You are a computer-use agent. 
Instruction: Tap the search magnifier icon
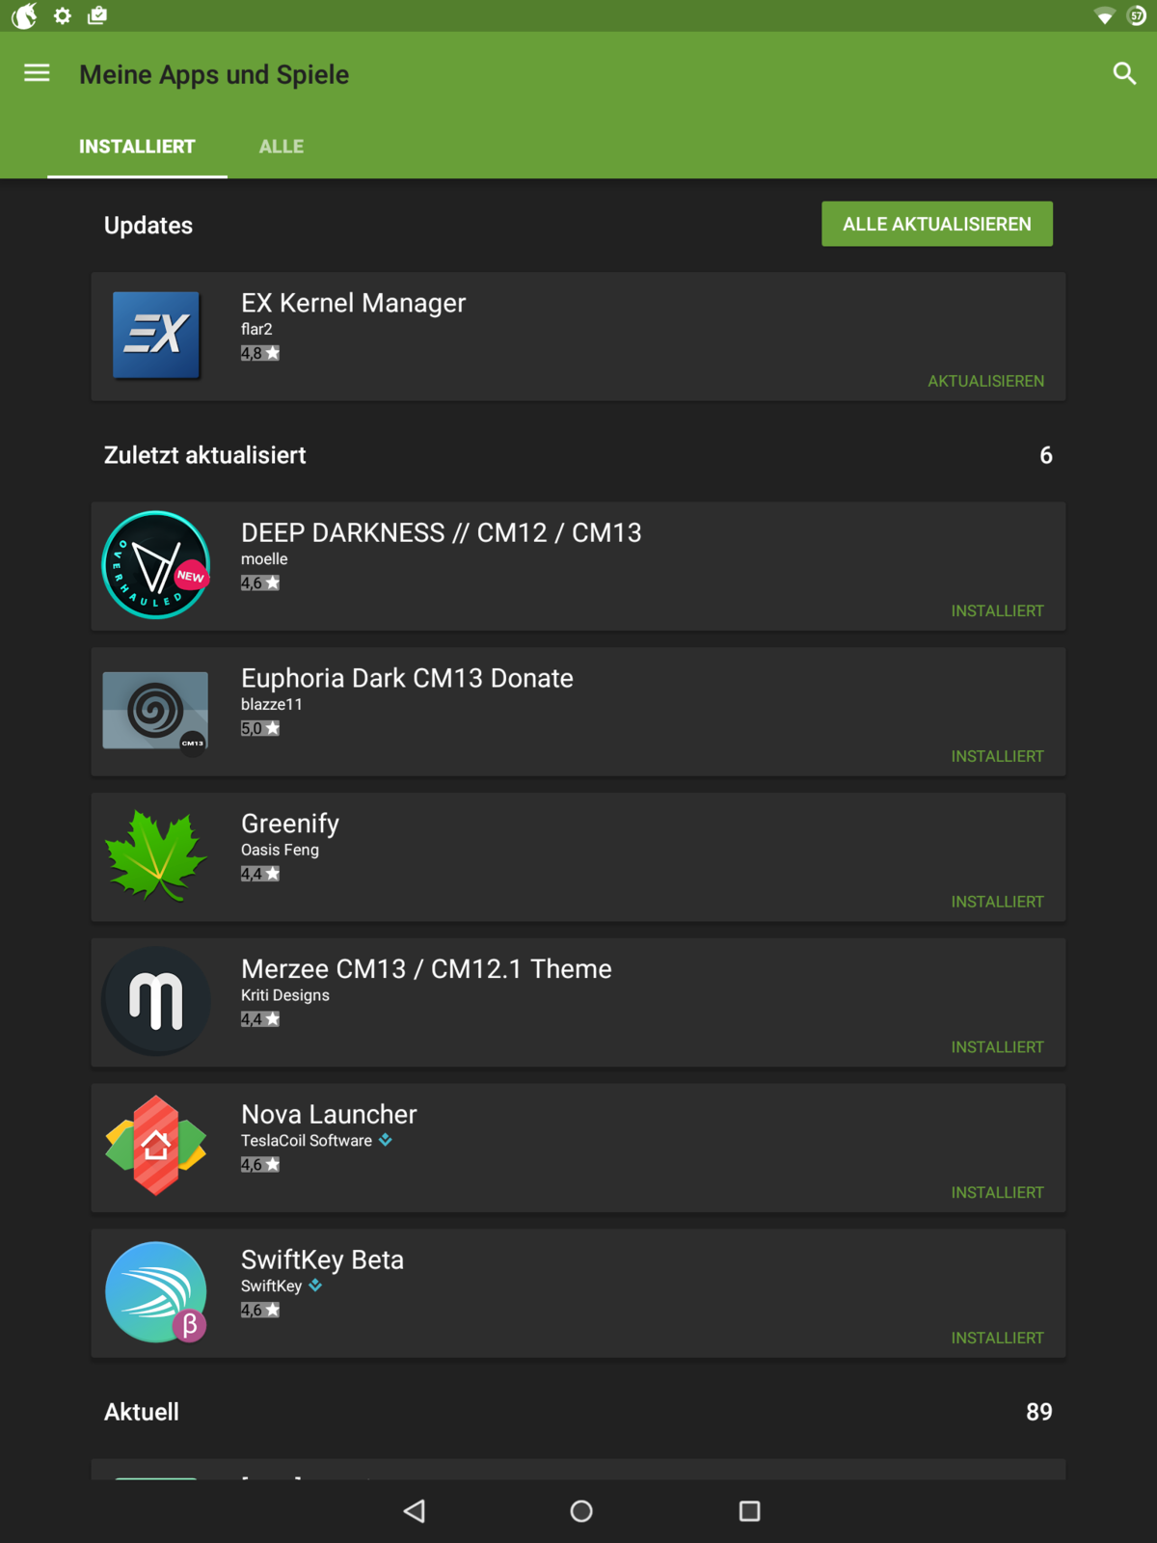click(x=1123, y=73)
